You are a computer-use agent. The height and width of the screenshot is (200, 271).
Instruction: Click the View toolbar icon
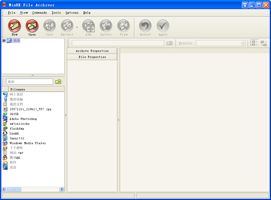tap(123, 26)
